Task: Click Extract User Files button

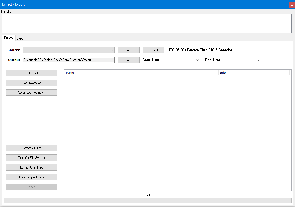Action: 32,167
